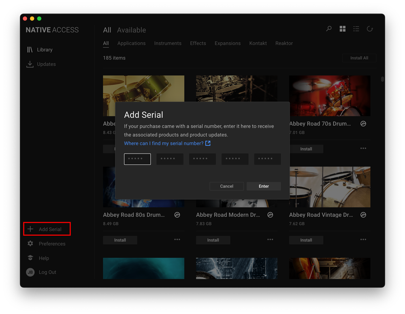Cancel the Add Serial dialog
Screen dimensions: 405x314
click(226, 186)
